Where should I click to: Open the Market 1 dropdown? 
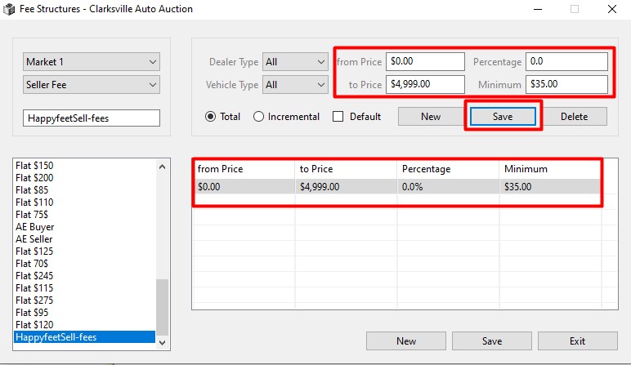click(x=92, y=62)
